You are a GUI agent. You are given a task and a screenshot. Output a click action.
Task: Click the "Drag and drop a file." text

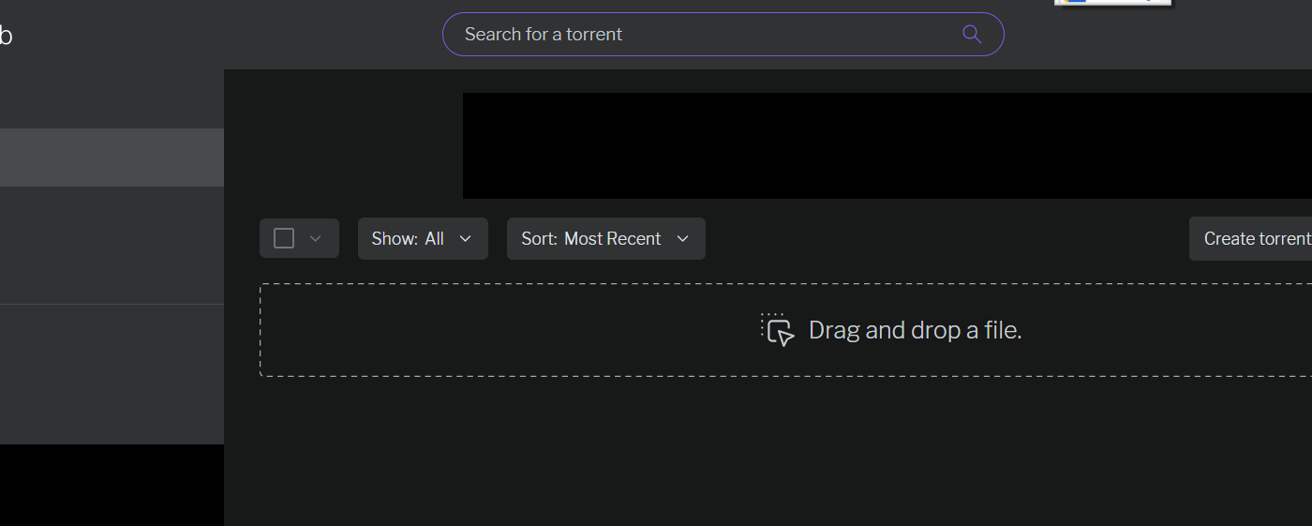916,330
